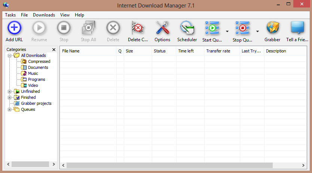Click the Start Queue icon
The width and height of the screenshot is (312, 173).
tap(212, 28)
